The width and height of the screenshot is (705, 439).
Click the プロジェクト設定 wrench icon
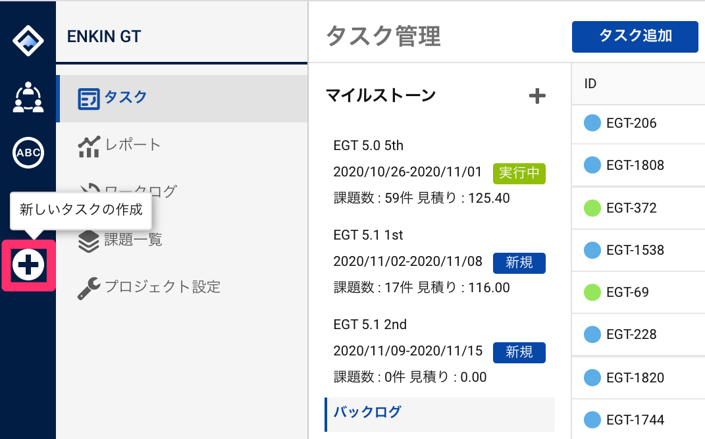88,288
